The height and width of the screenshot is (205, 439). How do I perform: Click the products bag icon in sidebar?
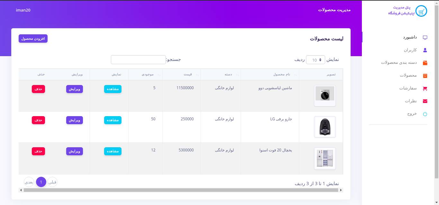(425, 76)
